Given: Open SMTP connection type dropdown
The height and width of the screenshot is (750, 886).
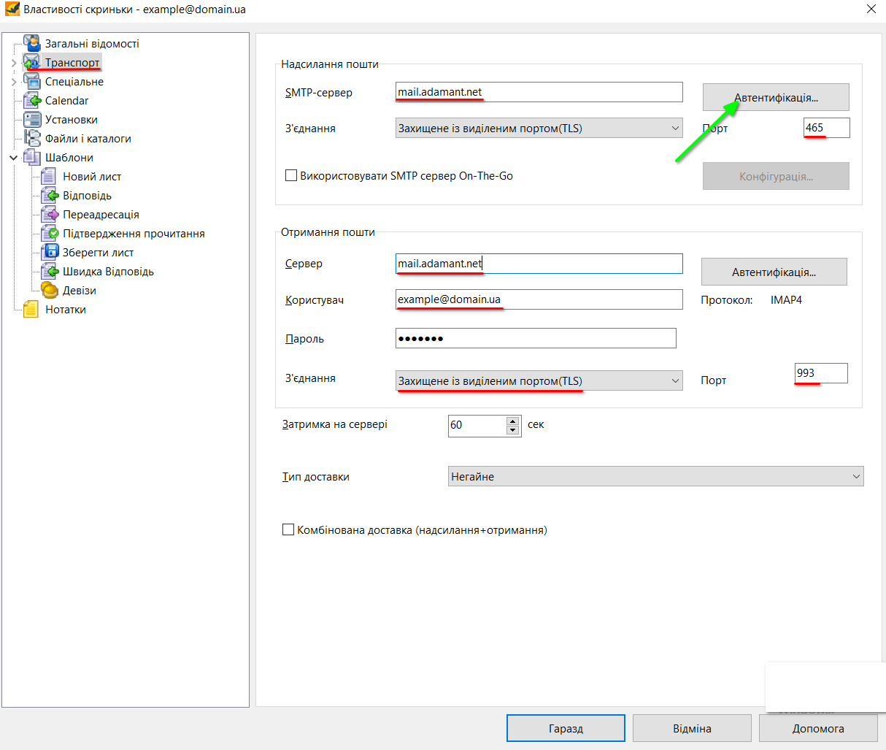Looking at the screenshot, I should [x=539, y=129].
